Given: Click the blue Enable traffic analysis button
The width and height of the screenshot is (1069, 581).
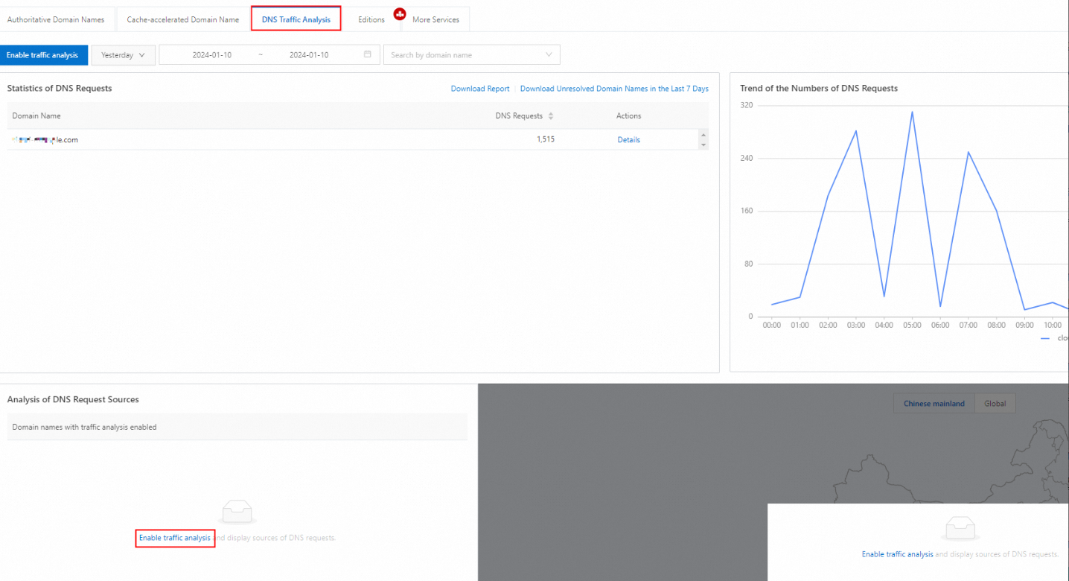Looking at the screenshot, I should pos(44,55).
